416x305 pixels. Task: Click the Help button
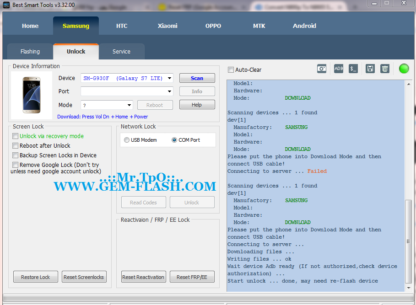tap(197, 105)
